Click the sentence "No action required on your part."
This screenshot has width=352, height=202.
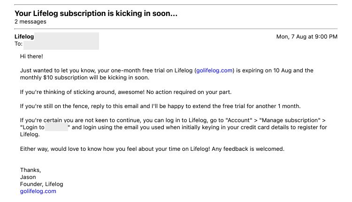point(189,92)
